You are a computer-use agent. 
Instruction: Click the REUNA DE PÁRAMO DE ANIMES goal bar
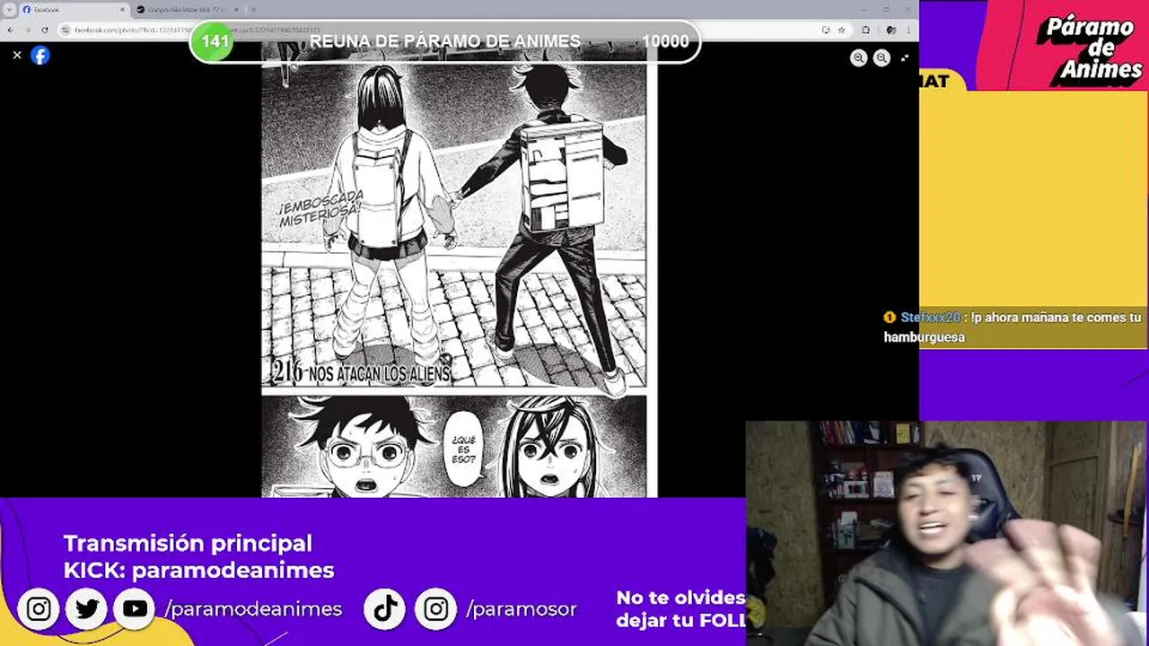445,41
